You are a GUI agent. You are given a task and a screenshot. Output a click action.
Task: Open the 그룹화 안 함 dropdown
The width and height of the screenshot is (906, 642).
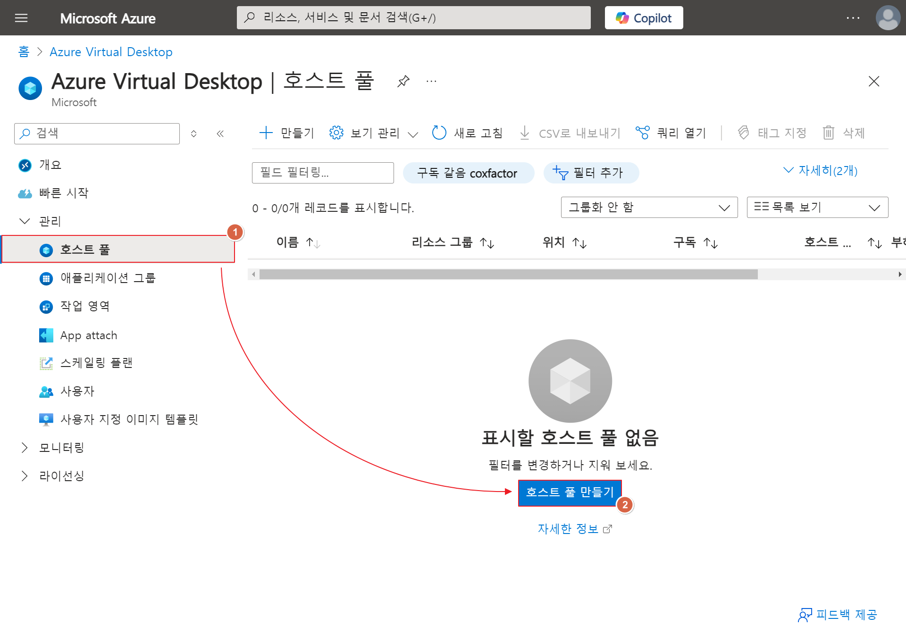pos(649,208)
